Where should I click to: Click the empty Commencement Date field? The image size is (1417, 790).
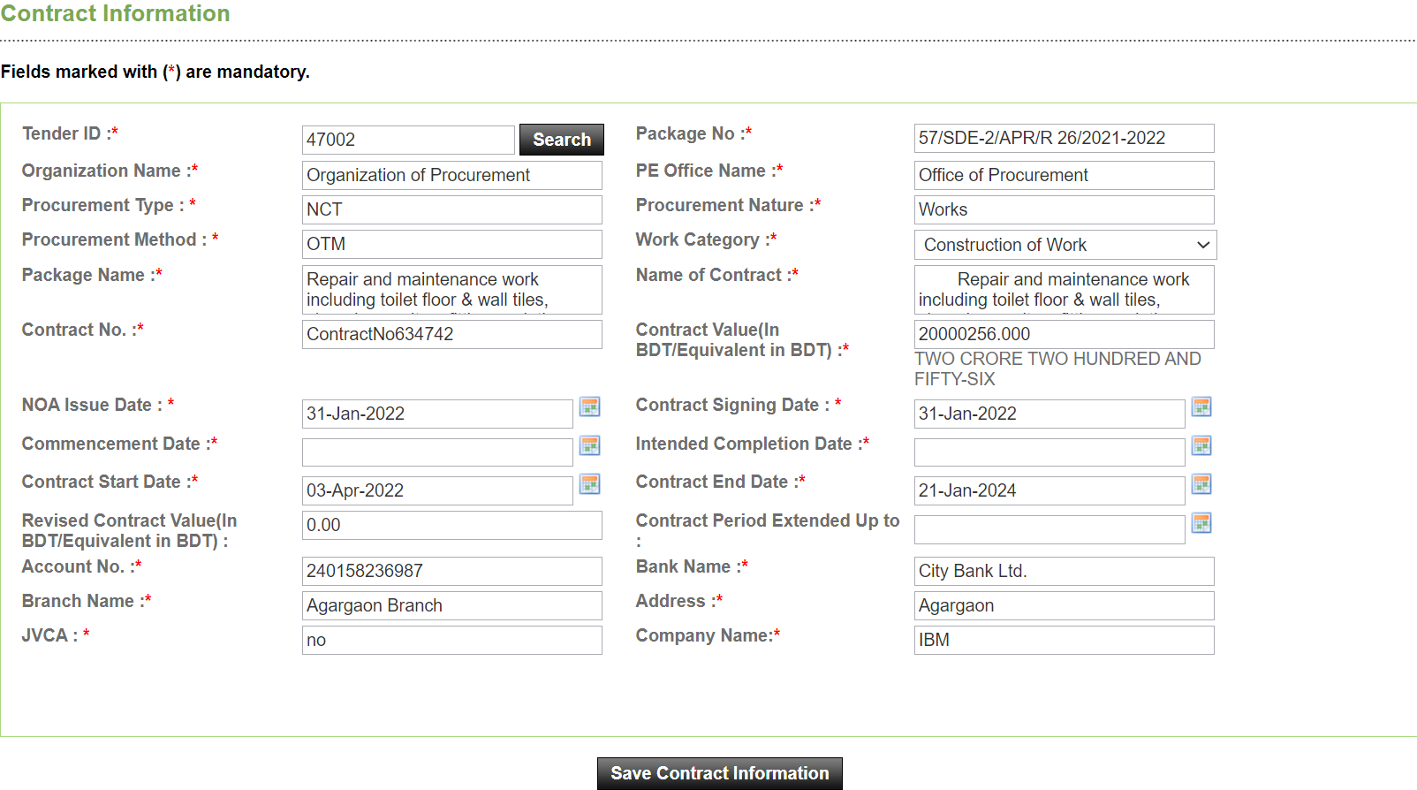437,452
